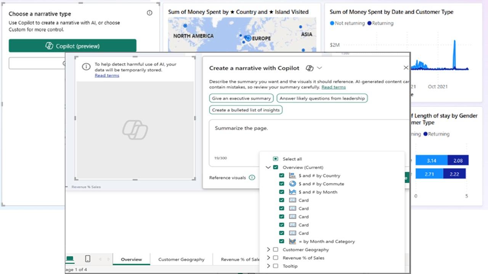Click the Copilot (preview) button
This screenshot has width=488, height=274.
(x=72, y=46)
